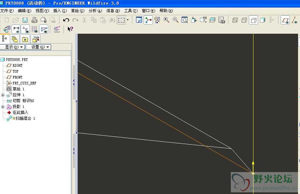Screen dimensions: 300x194
Task: Click the context help arrow-question icon
Action: pyautogui.click(x=70, y=29)
